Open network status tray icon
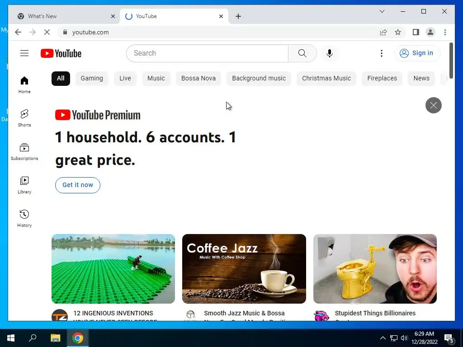The height and width of the screenshot is (347, 463). pos(394,338)
